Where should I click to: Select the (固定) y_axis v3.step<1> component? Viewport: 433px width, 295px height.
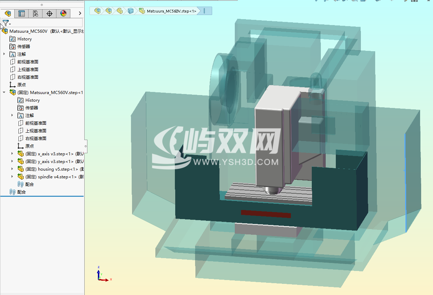(x=54, y=161)
